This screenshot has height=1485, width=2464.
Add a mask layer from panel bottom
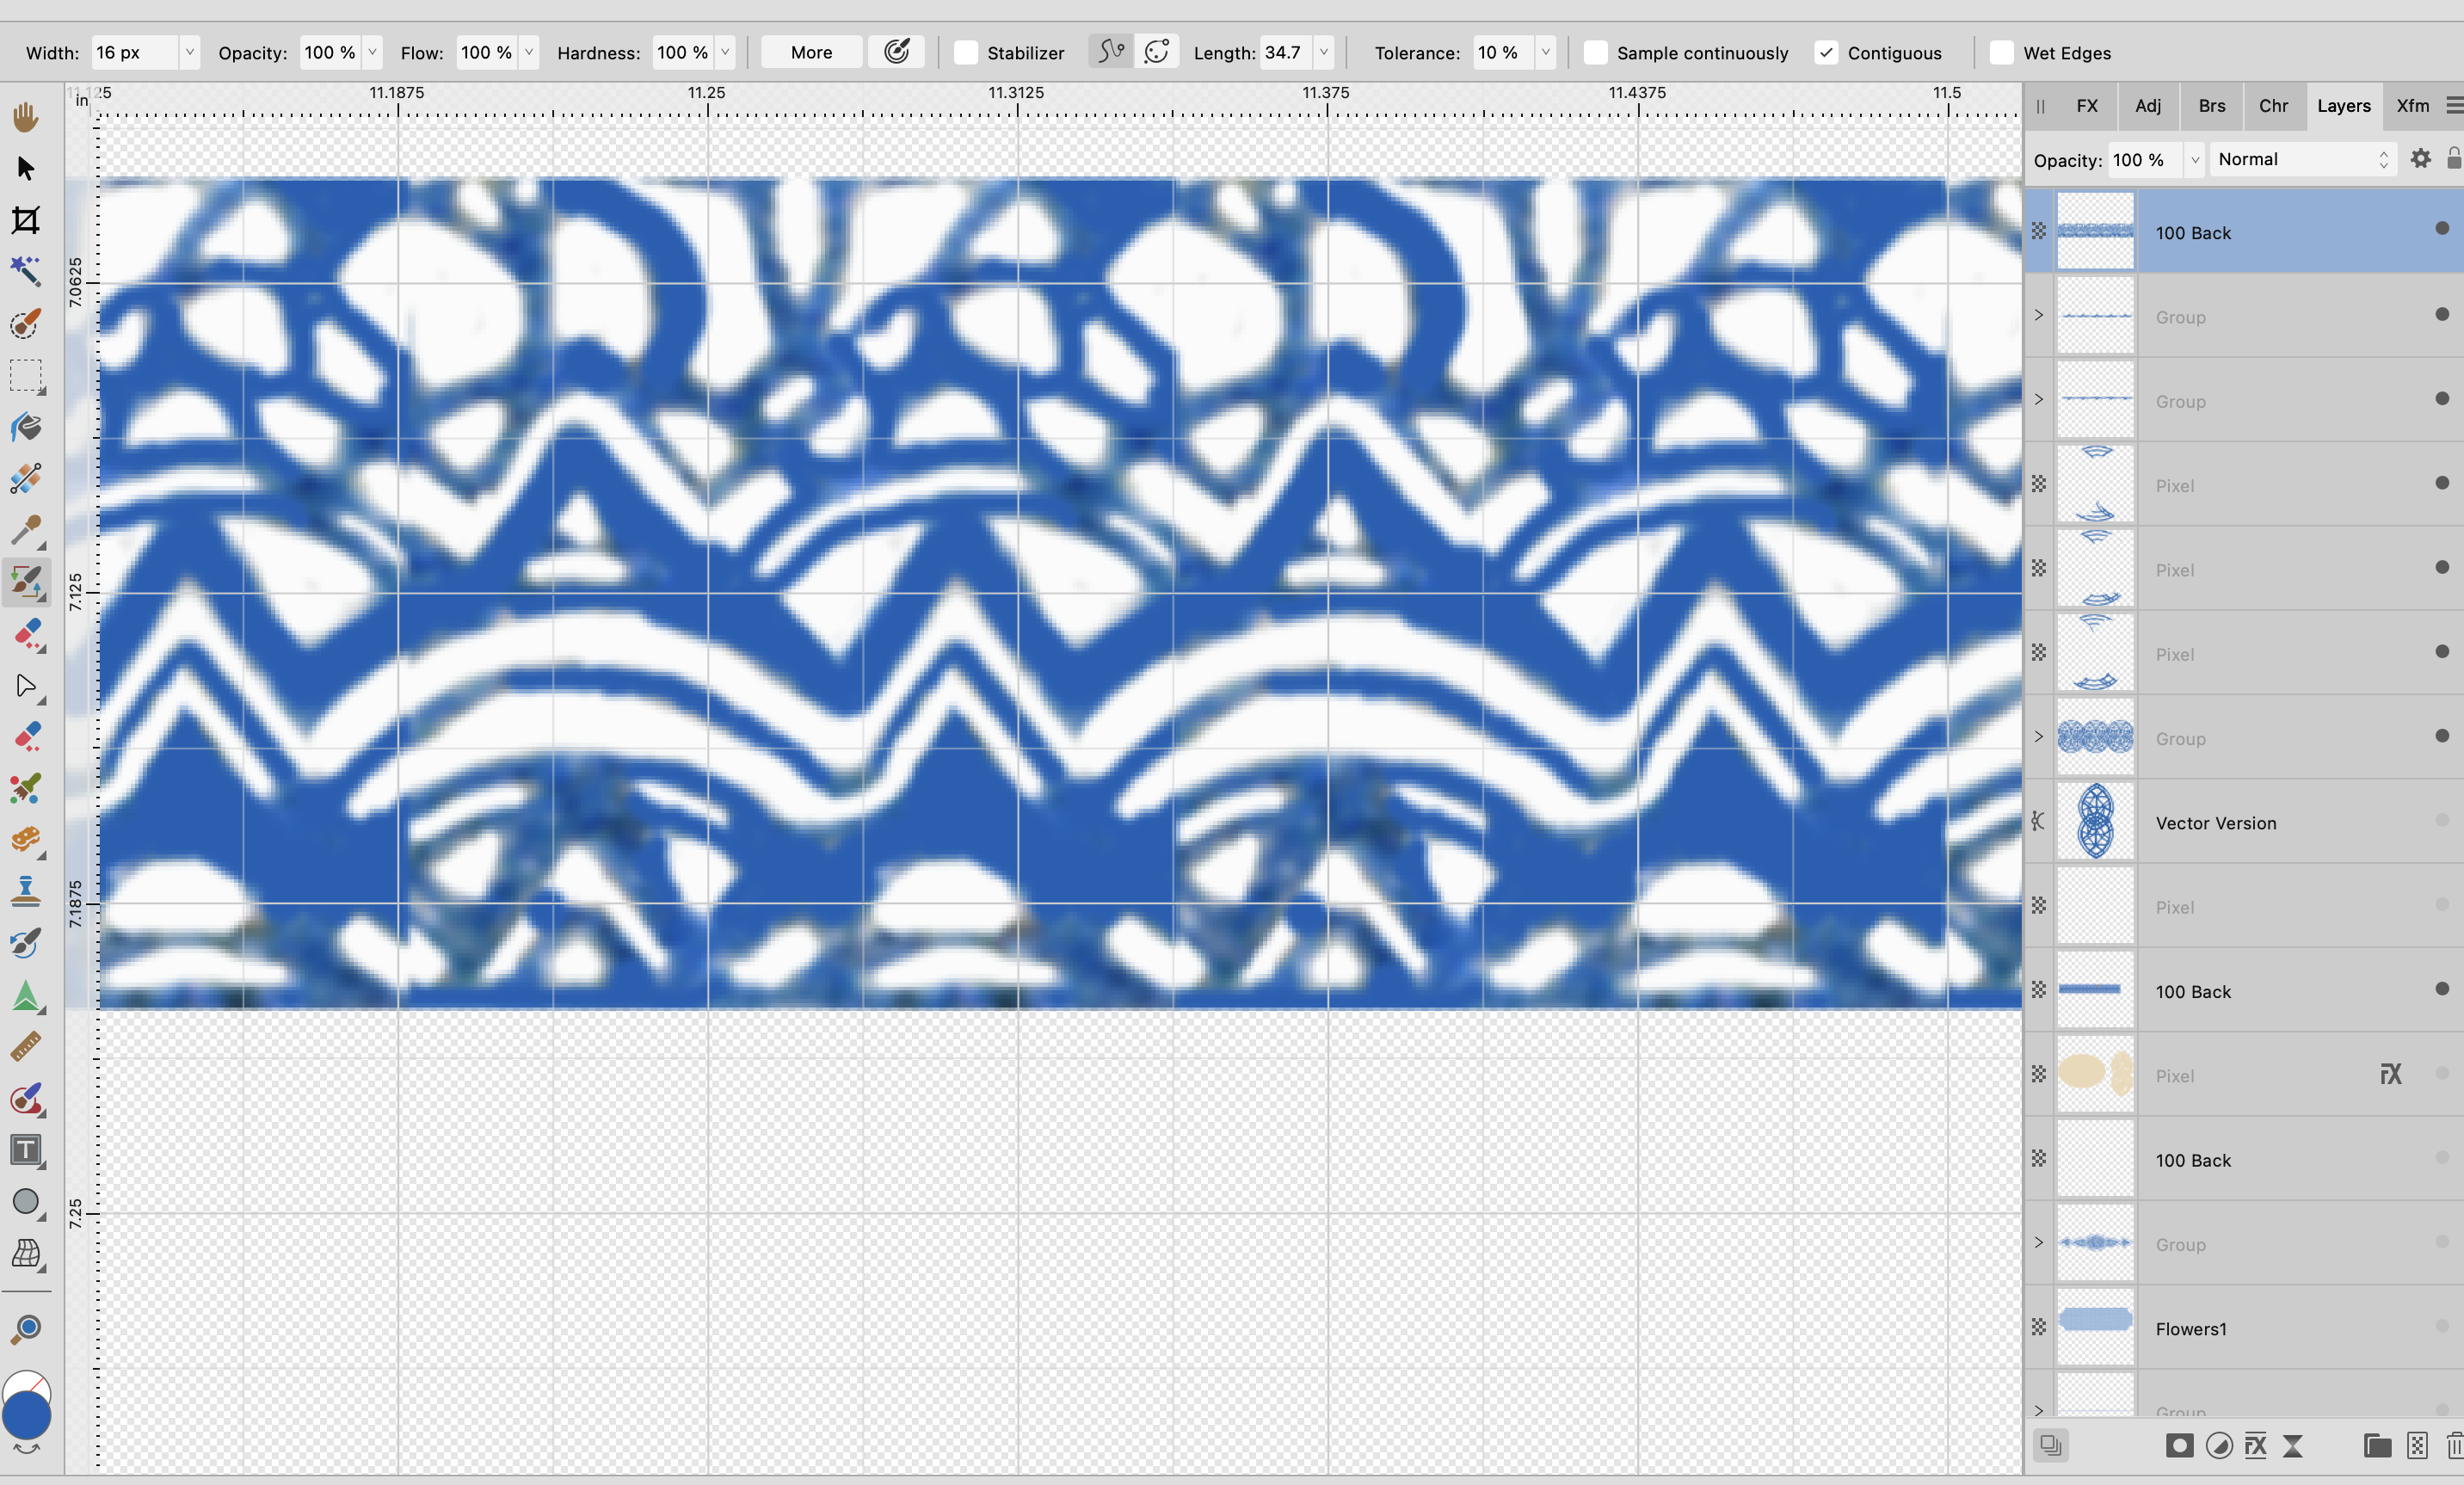(2179, 1445)
